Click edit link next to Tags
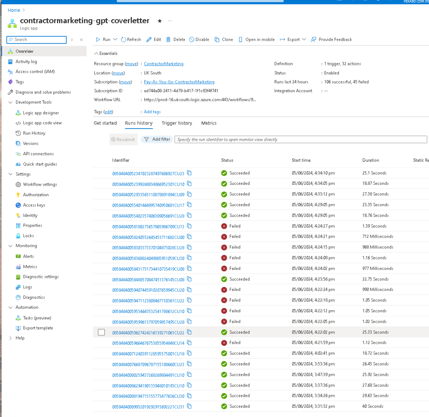This screenshot has height=417, width=429. [x=108, y=112]
